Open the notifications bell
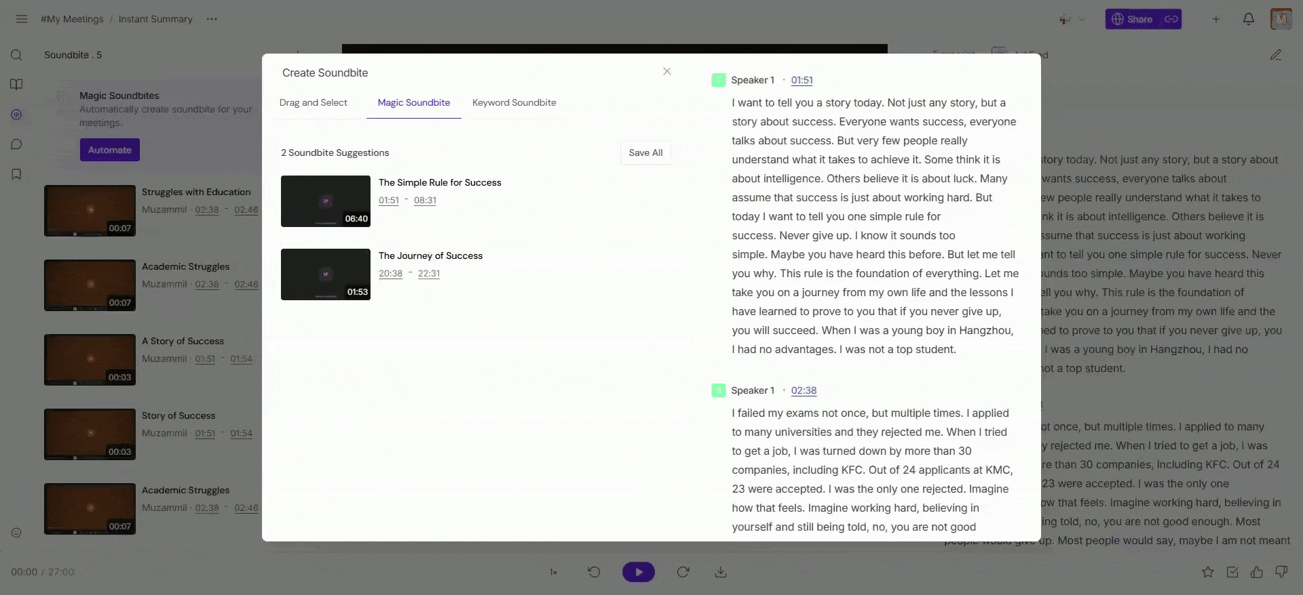The image size is (1303, 595). coord(1249,19)
